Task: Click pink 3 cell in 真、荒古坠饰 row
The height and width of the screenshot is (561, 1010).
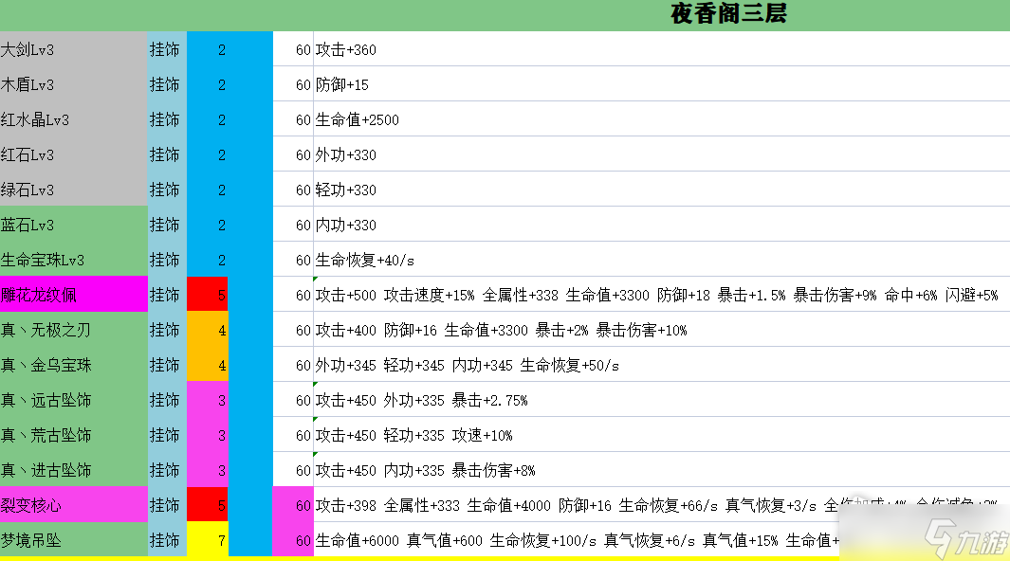Action: [208, 435]
